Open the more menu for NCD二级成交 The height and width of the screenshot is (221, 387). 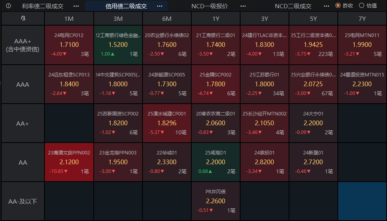pos(326,6)
